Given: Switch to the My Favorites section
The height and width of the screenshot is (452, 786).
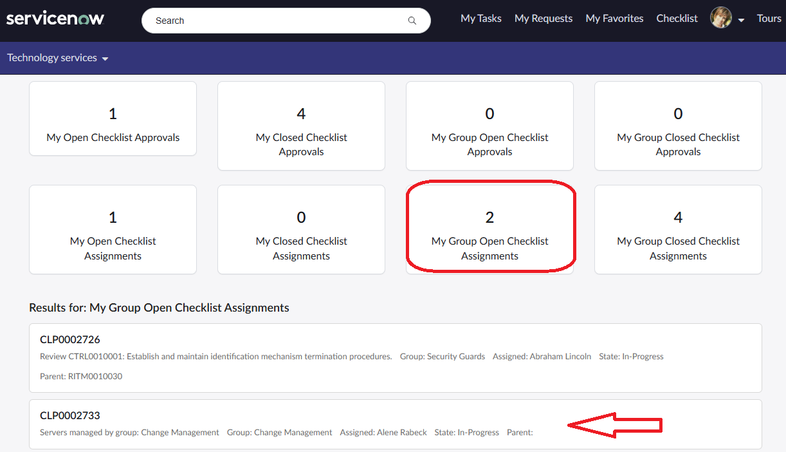Looking at the screenshot, I should 614,18.
